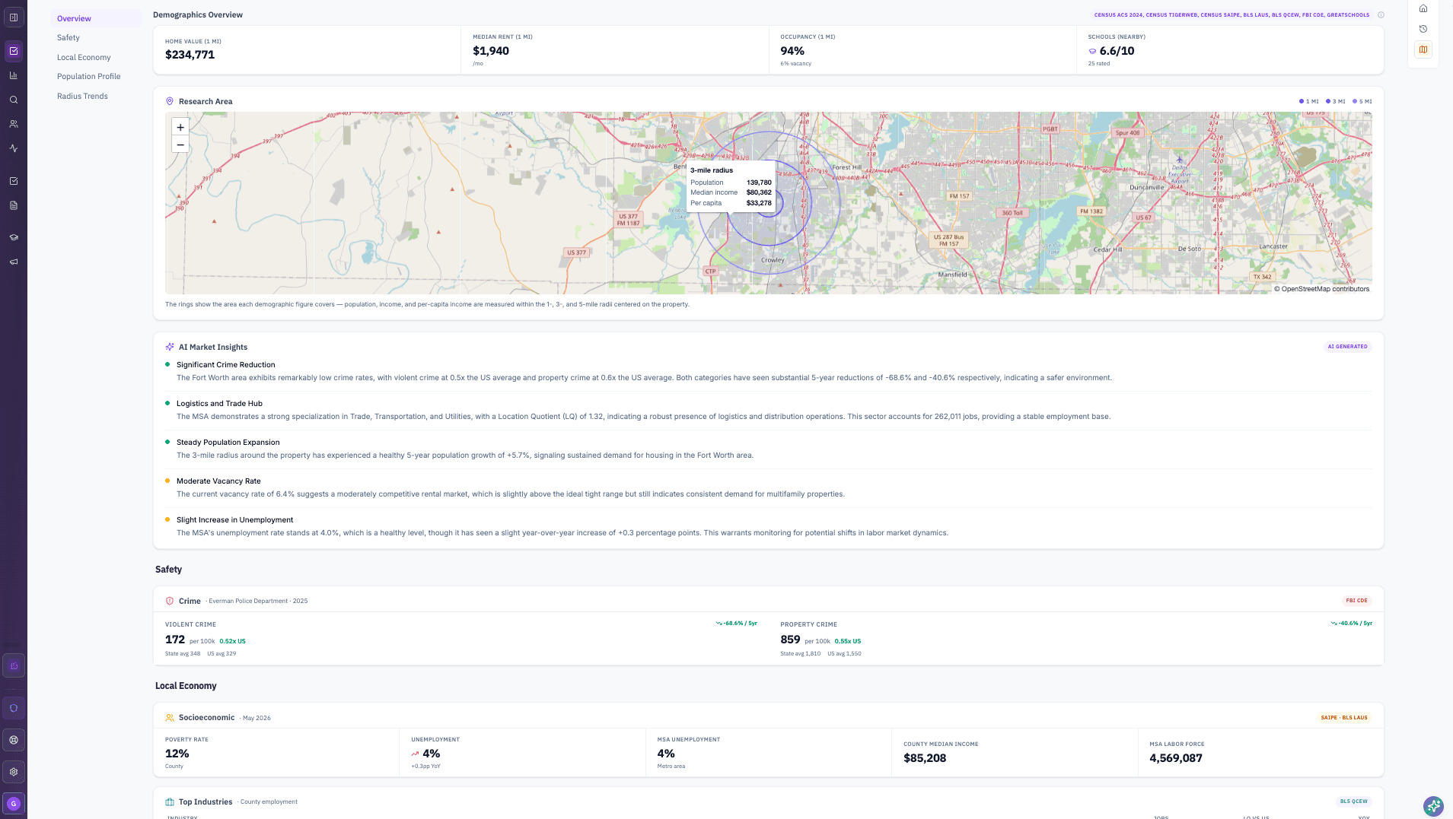Open the document file icon in sidebar
The height and width of the screenshot is (819, 1453).
[14, 205]
